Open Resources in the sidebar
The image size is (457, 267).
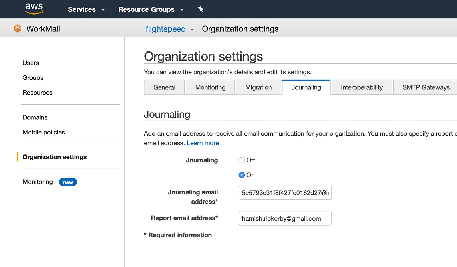(37, 93)
